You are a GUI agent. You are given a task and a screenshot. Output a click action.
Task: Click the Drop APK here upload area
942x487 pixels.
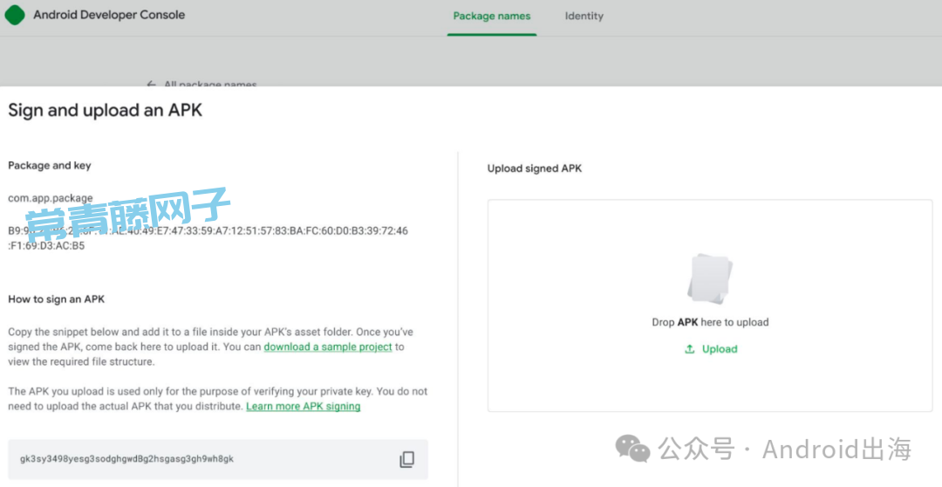coord(710,306)
